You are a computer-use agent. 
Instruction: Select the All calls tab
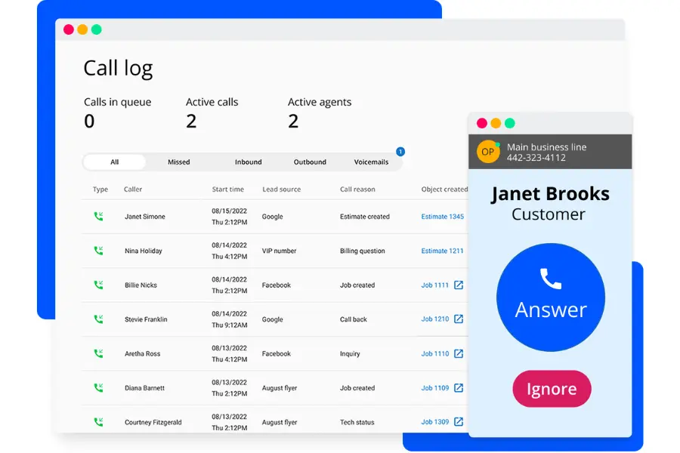point(115,162)
